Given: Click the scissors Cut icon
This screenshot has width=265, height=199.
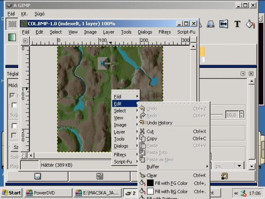Looking at the screenshot, I should point(142,131).
